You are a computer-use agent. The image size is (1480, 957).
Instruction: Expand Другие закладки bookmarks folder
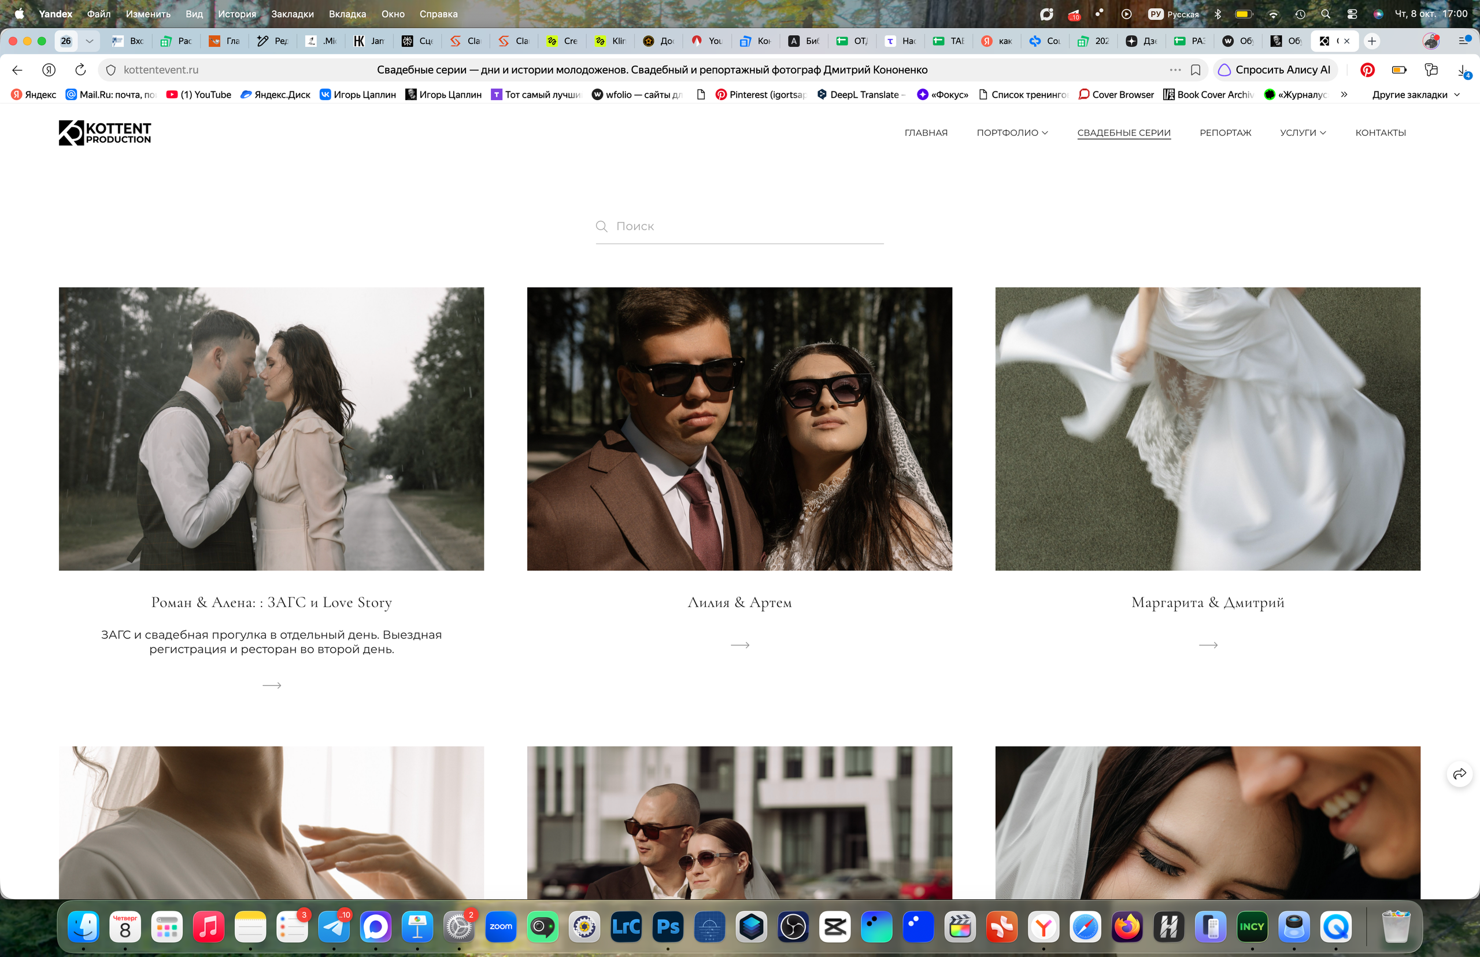(x=1415, y=94)
